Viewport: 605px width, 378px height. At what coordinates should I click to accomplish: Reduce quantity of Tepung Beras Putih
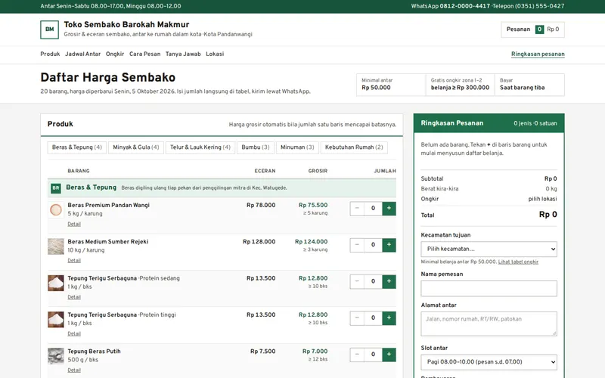pyautogui.click(x=357, y=355)
